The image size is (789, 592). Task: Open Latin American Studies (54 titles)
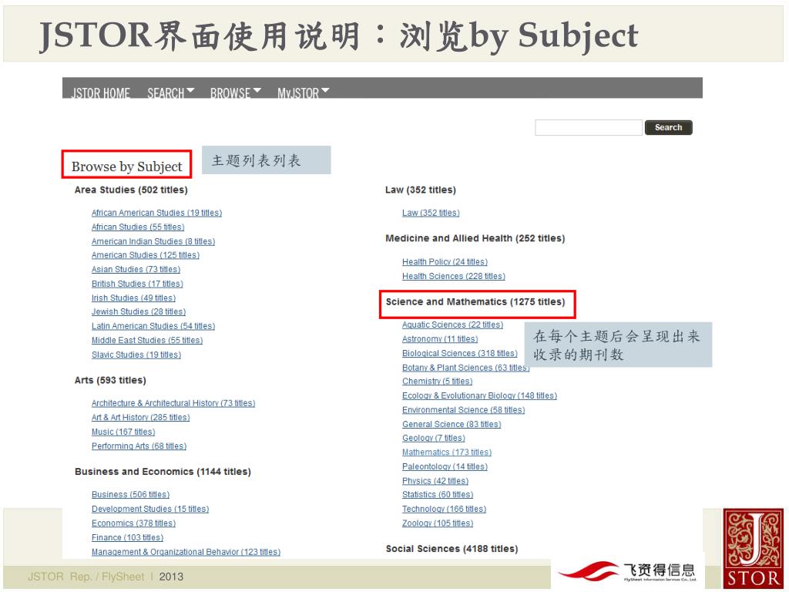point(153,326)
